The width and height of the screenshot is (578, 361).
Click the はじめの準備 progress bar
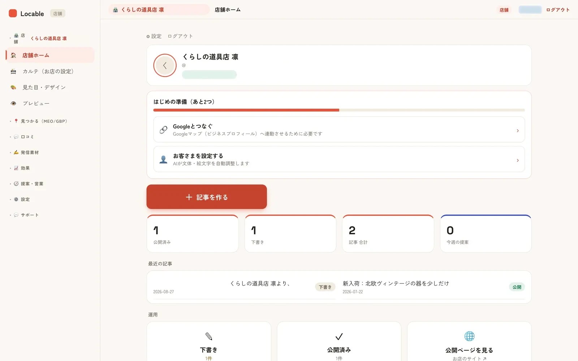click(339, 110)
